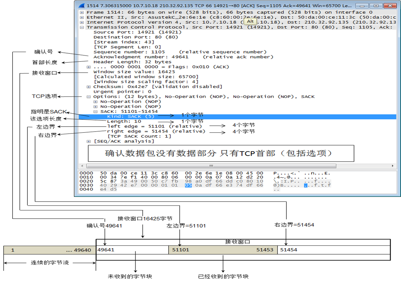Select the [Window size scaling factor: 4] row
The width and height of the screenshot is (401, 282).
pos(146,81)
